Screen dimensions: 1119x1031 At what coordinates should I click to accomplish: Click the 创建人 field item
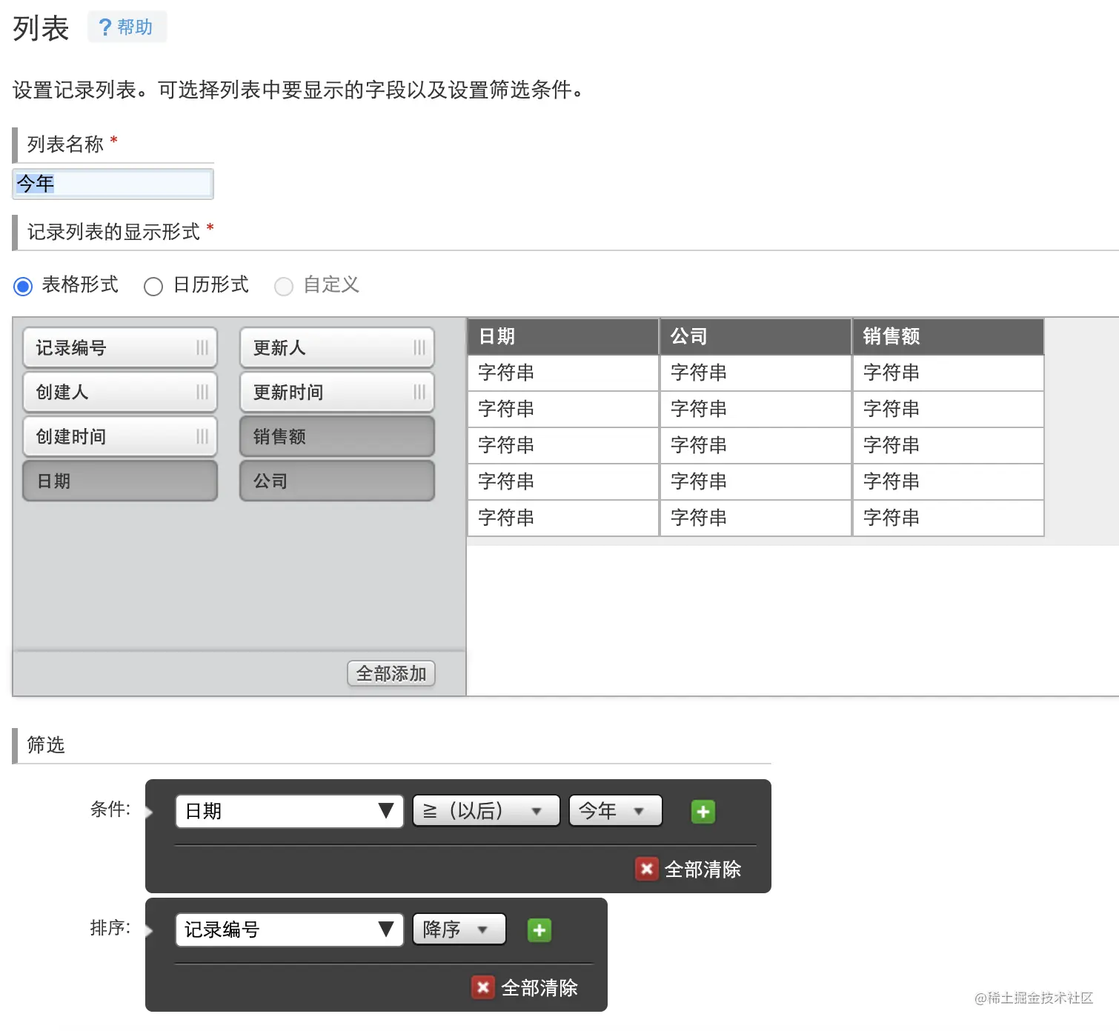120,393
